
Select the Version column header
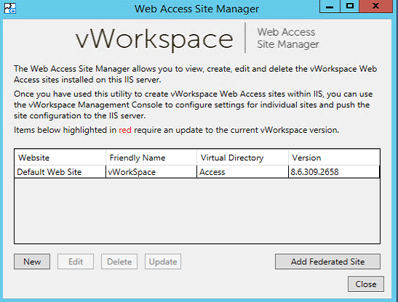pos(334,158)
